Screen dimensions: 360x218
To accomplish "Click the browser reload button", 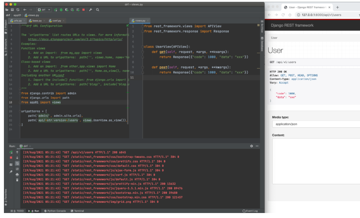I will 283,15.
